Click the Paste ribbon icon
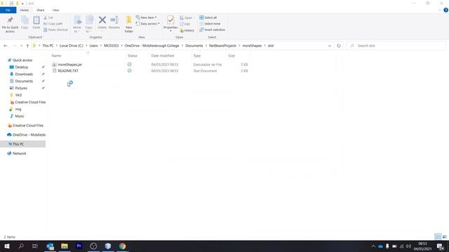This screenshot has height=252, width=449. pyautogui.click(x=36, y=23)
